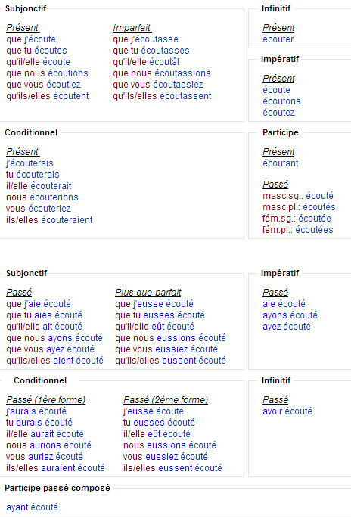Open the infinitive "écouter" link

pyautogui.click(x=278, y=39)
